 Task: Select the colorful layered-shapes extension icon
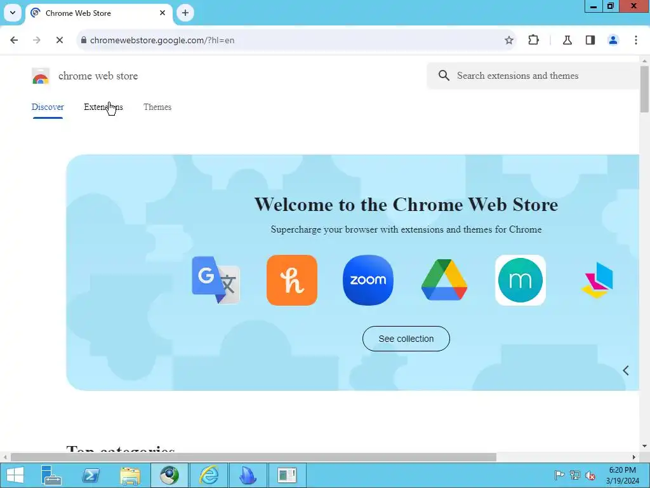click(597, 280)
